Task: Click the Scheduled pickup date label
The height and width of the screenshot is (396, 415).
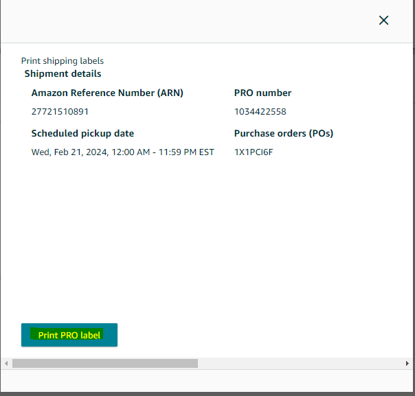Action: [x=82, y=134]
